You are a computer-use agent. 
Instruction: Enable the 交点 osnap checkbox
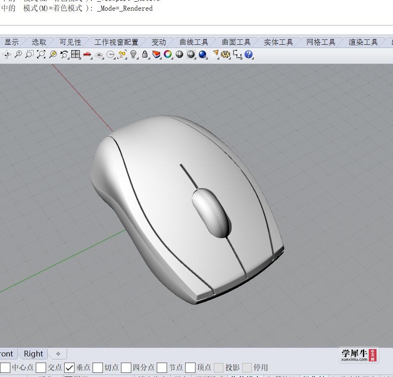41,368
